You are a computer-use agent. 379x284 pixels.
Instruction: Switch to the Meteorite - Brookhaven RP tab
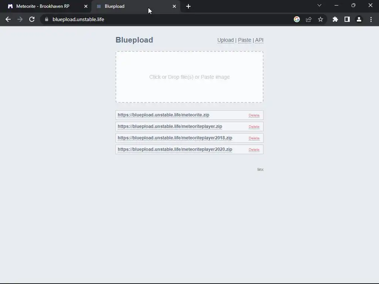tap(46, 6)
